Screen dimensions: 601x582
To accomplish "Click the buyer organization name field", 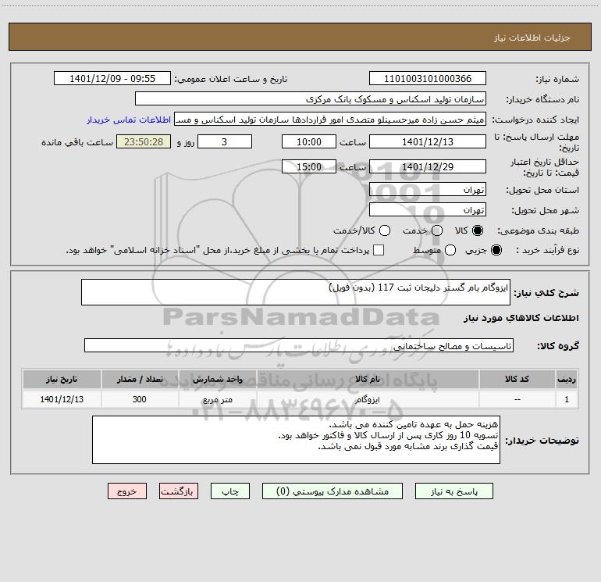I will (x=311, y=98).
